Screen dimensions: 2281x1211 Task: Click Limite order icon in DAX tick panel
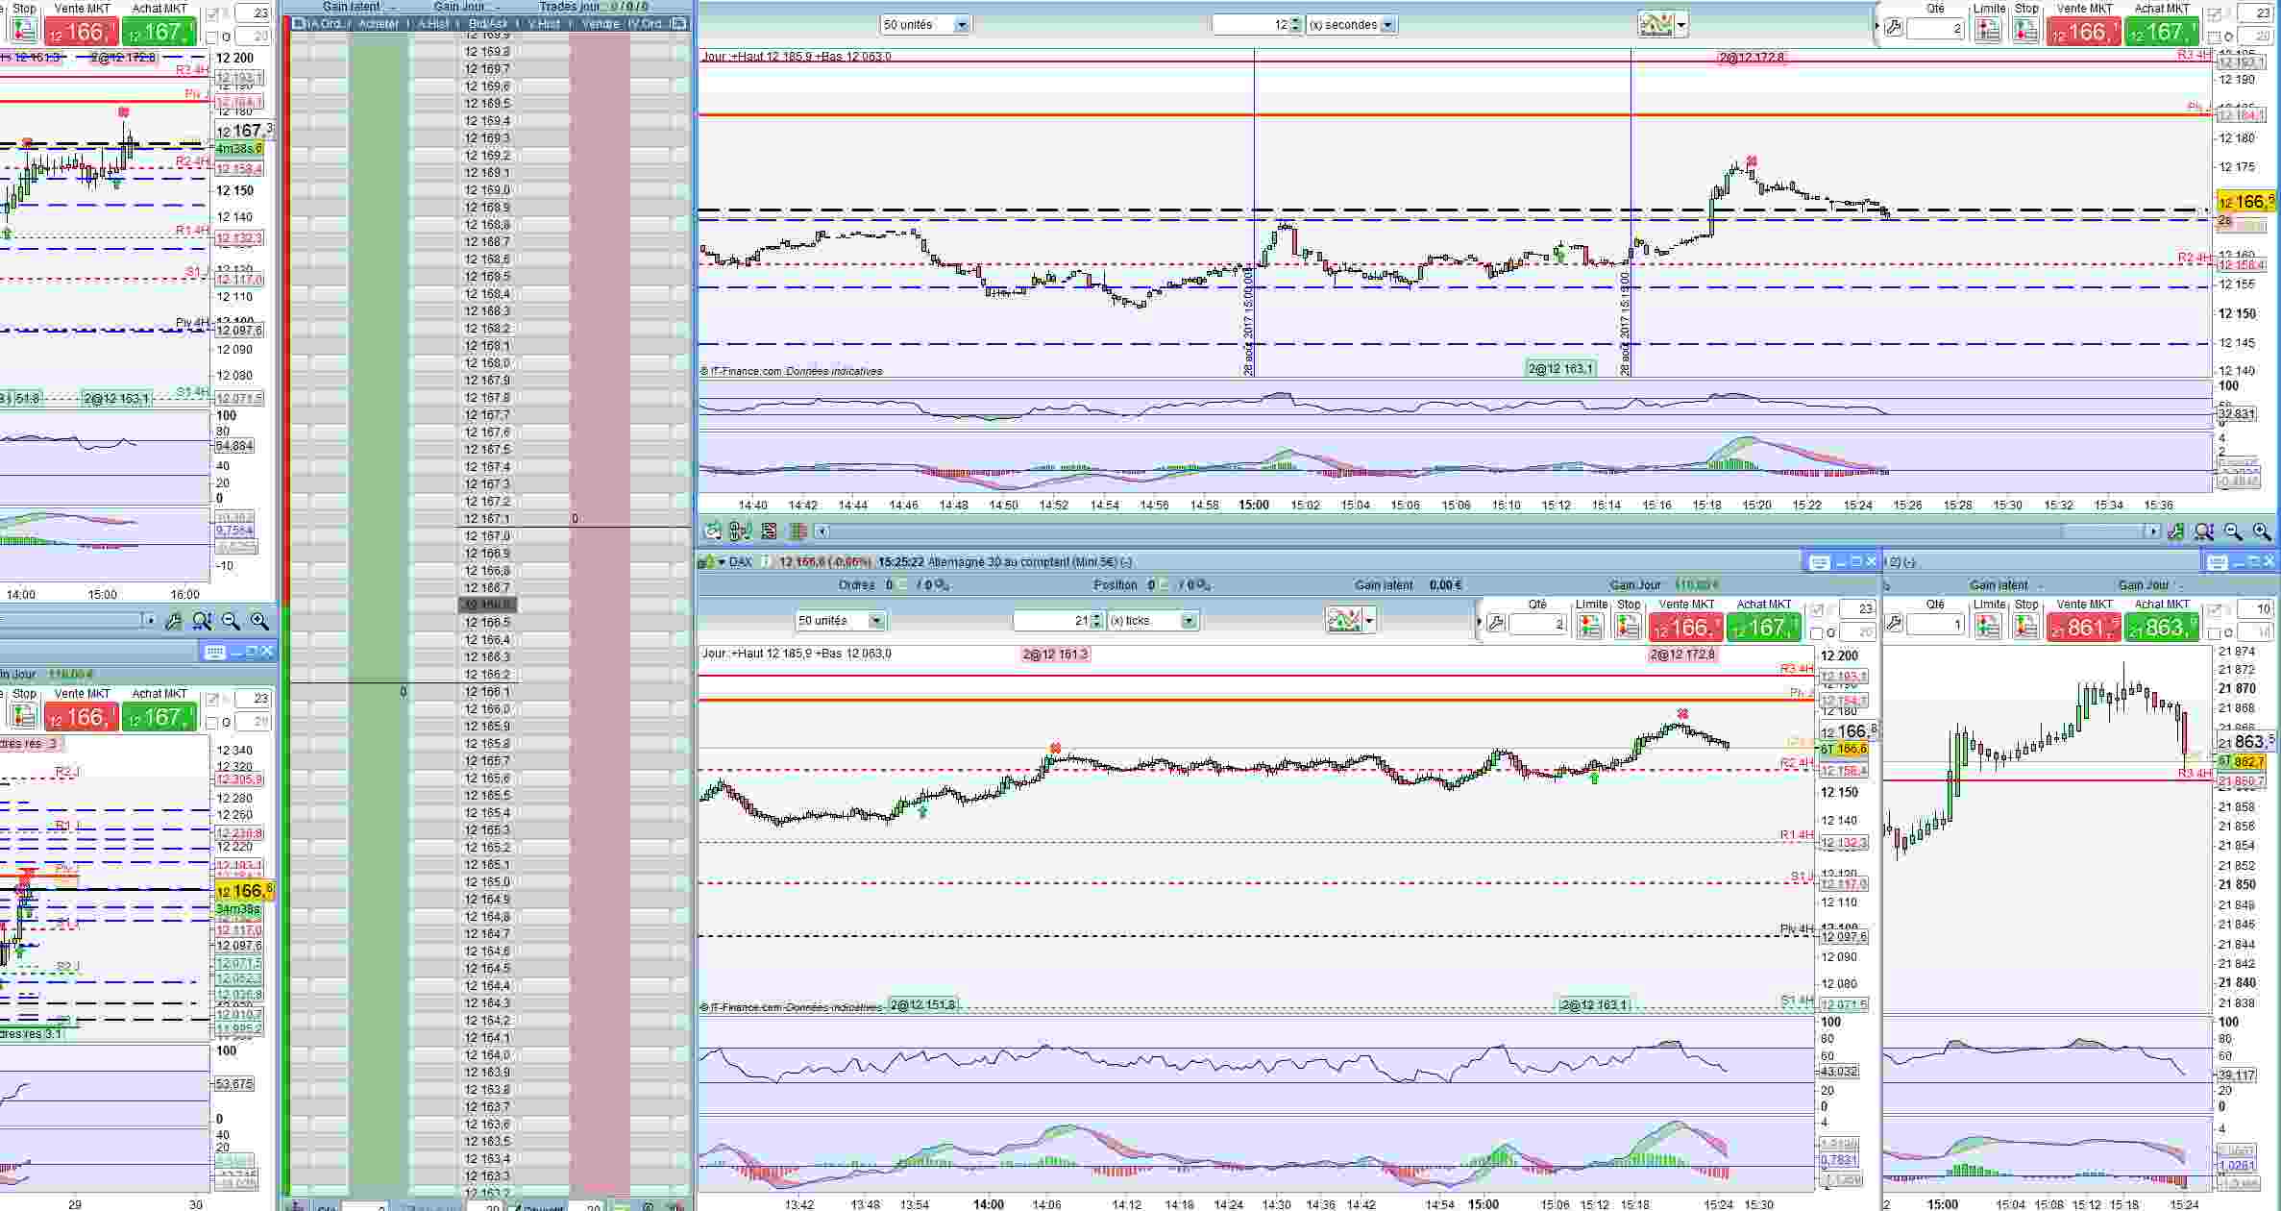[1590, 626]
